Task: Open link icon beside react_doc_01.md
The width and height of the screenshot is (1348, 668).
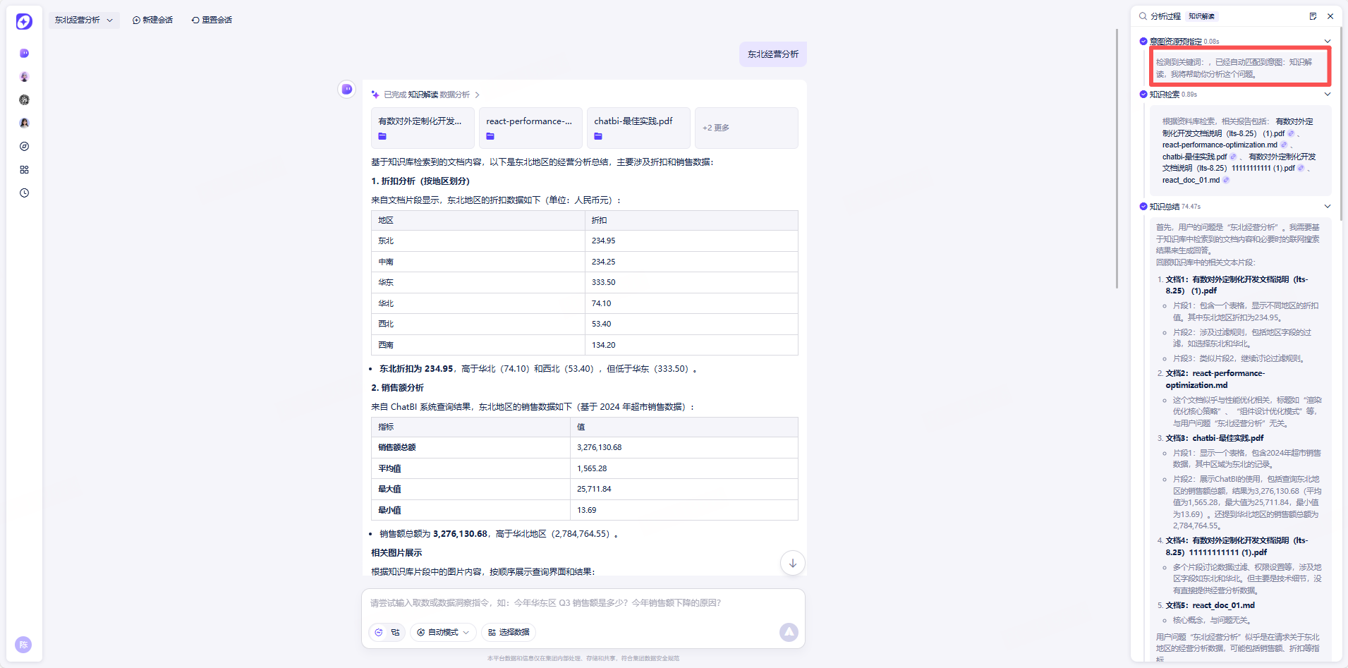Action: [1226, 180]
